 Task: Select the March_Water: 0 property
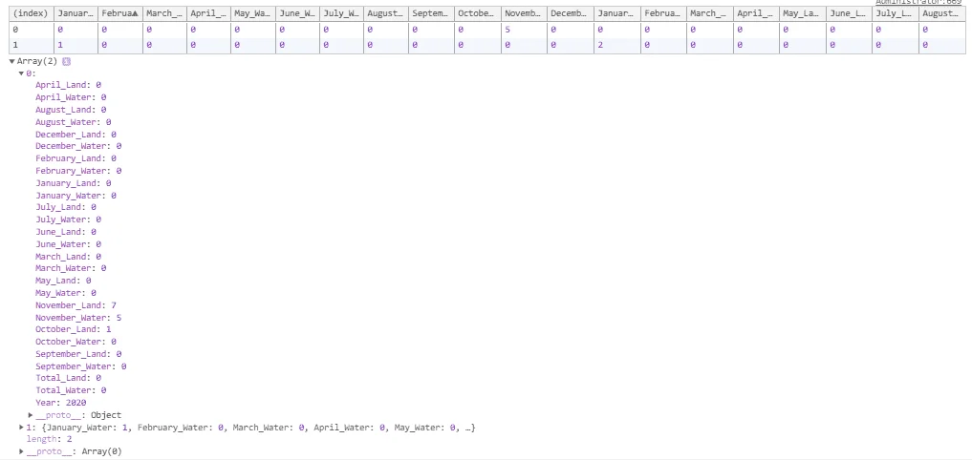pos(71,269)
